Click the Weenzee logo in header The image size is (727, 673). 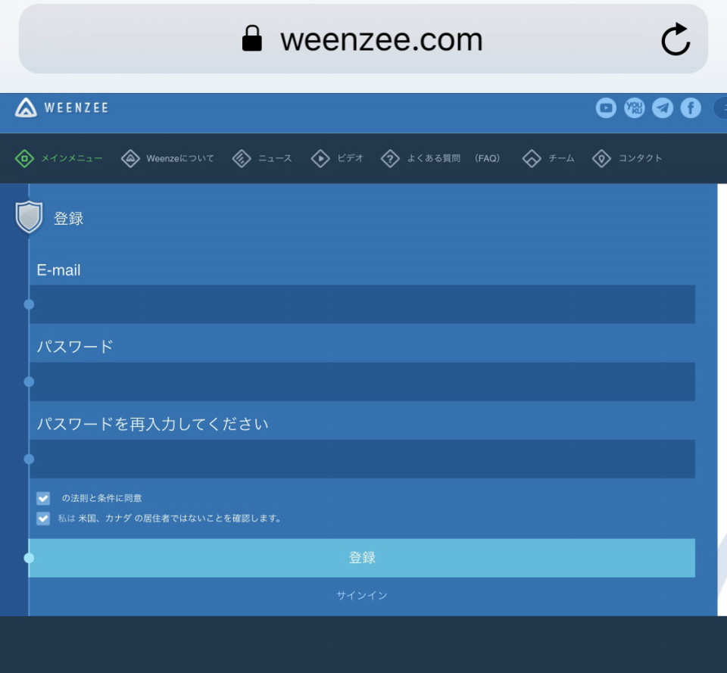pyautogui.click(x=61, y=108)
